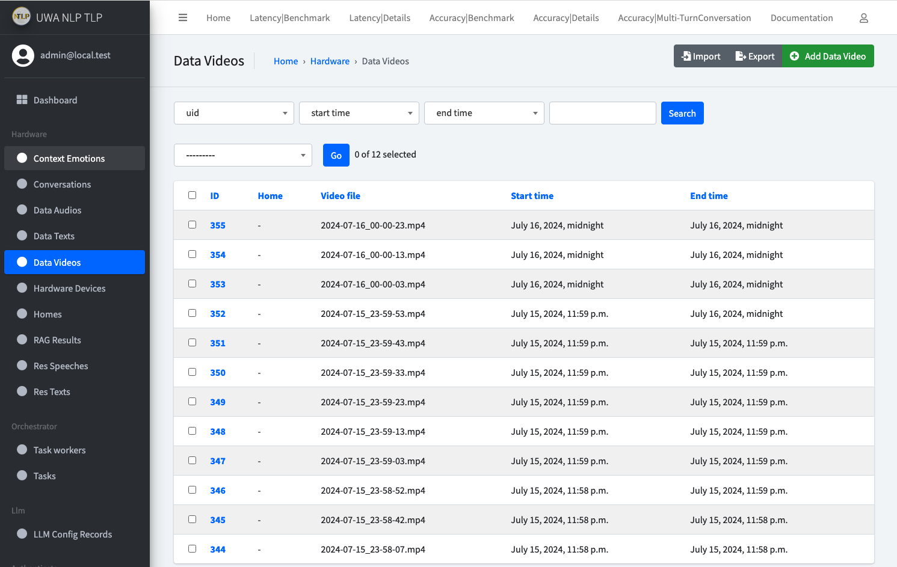This screenshot has height=567, width=897.
Task: Click the Data Videos circle icon
Action: pyautogui.click(x=22, y=262)
